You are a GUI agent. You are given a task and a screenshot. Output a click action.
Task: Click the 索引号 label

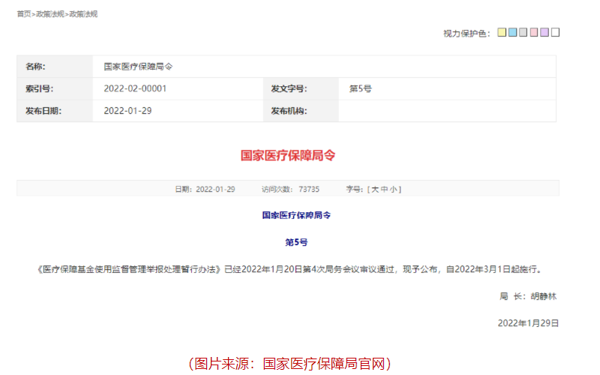[40, 88]
